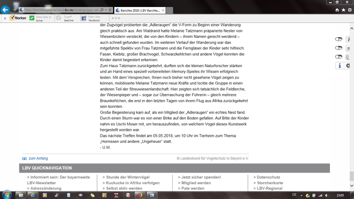The image size is (354, 199).
Task: Toggle the first social share switch
Action: pyautogui.click(x=339, y=39)
